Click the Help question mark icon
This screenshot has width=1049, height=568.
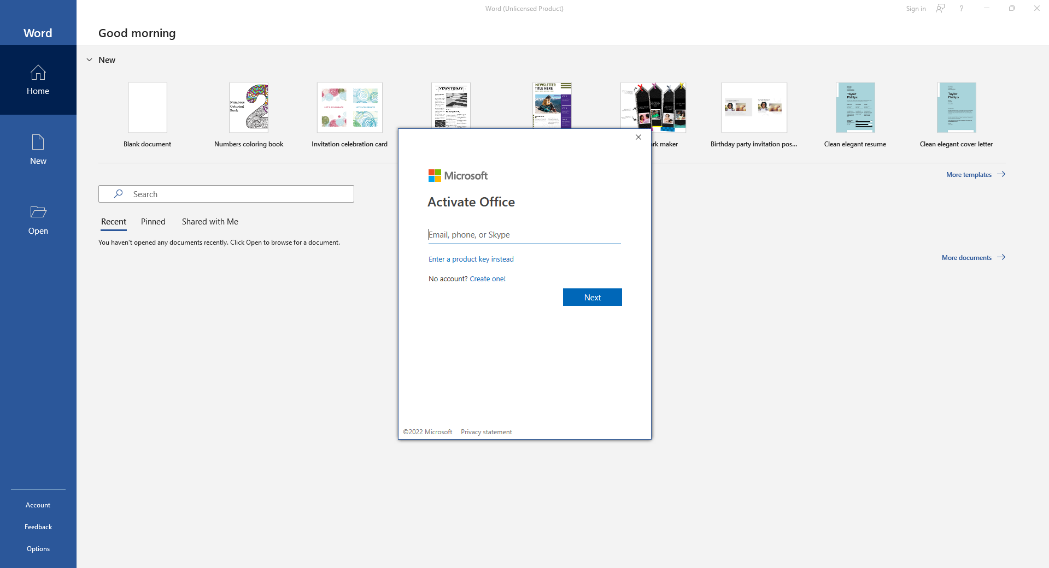pos(961,9)
